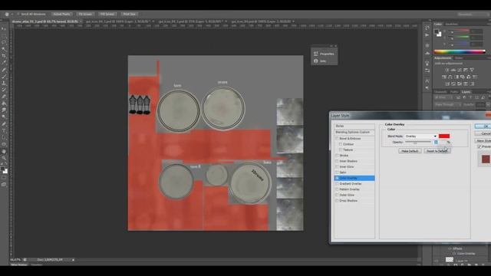Select the Brush tool
Screen dimensions: 491x276
(4, 77)
